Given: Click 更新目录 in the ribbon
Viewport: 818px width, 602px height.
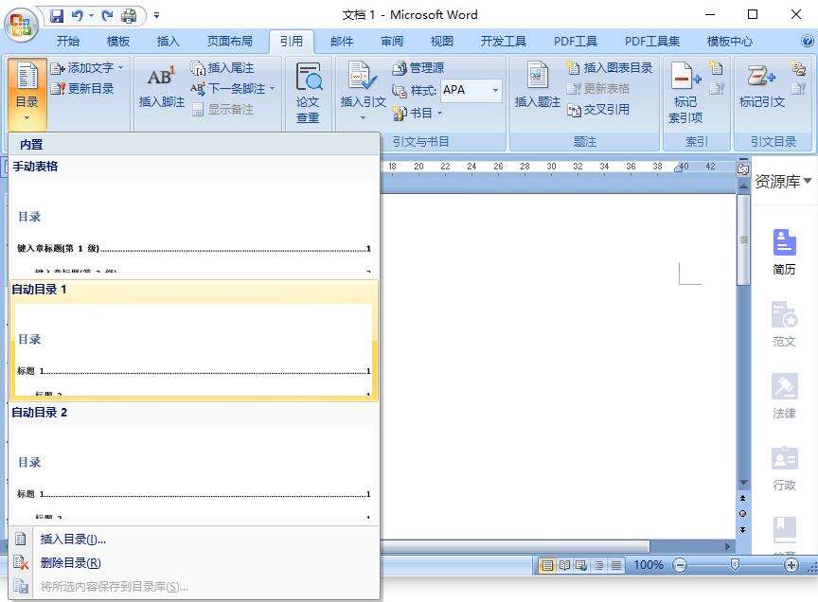Looking at the screenshot, I should tap(82, 89).
